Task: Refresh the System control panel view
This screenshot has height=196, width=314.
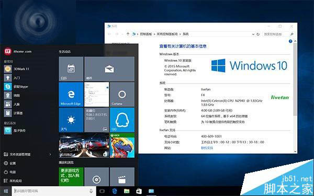Action: pos(258,34)
